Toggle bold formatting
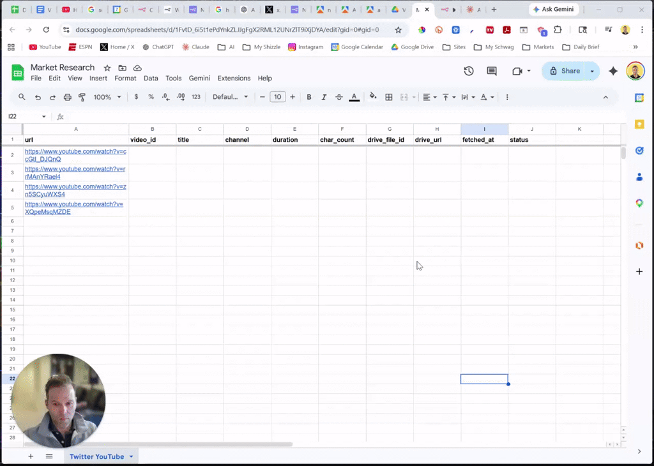The height and width of the screenshot is (466, 654). [x=309, y=96]
